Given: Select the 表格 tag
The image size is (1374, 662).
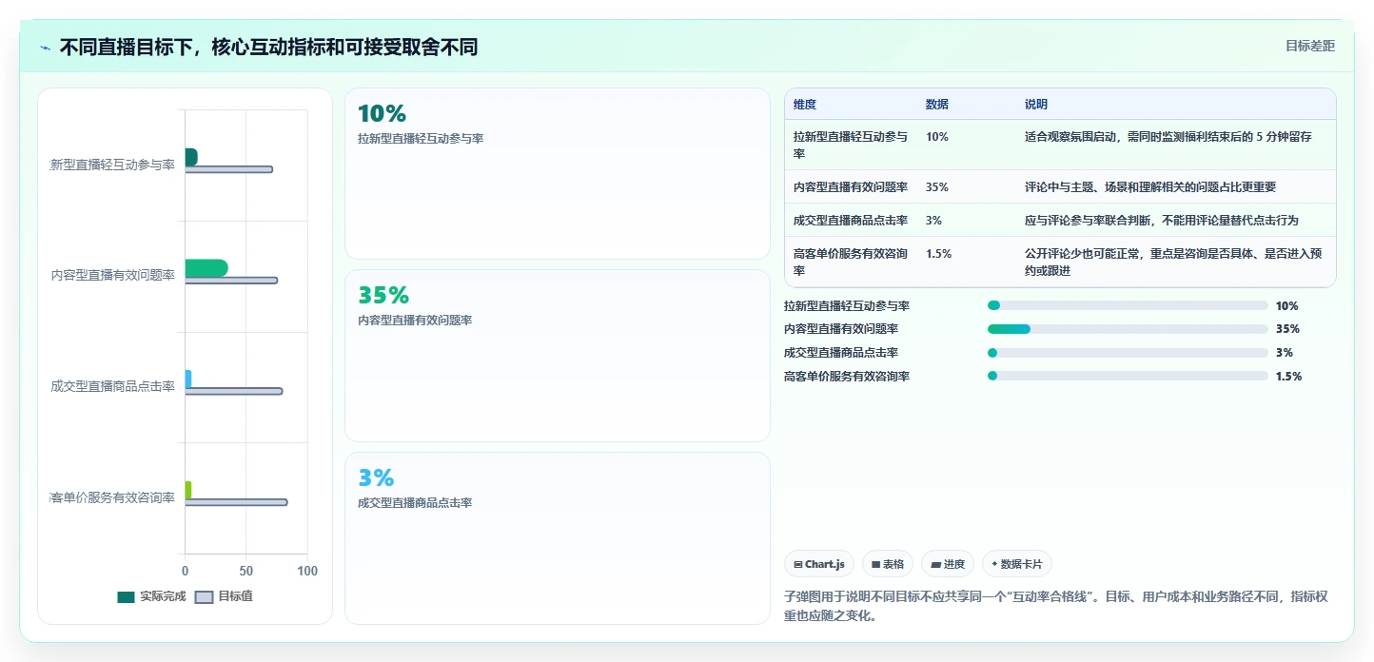Looking at the screenshot, I should pyautogui.click(x=887, y=564).
